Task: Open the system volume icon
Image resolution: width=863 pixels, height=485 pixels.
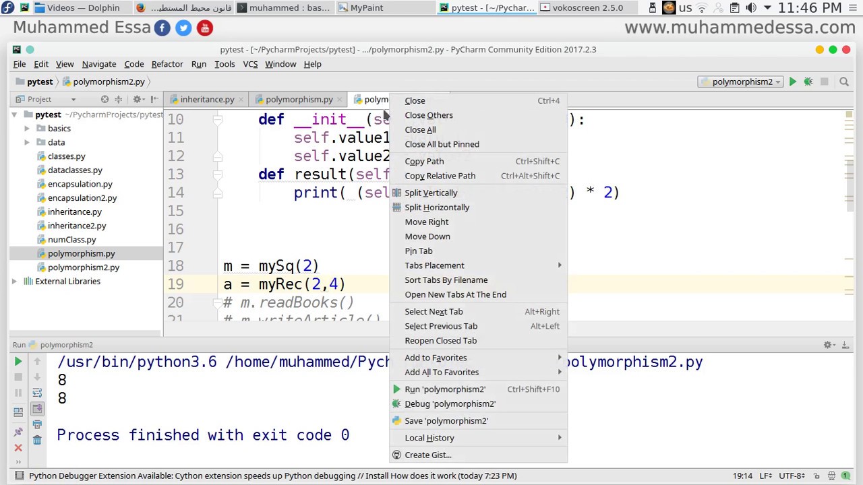Action: (750, 8)
